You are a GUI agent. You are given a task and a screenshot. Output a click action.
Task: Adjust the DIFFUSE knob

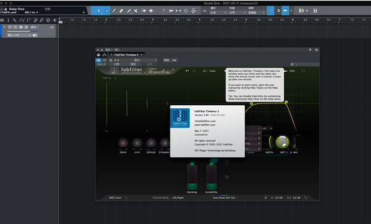[151, 143]
